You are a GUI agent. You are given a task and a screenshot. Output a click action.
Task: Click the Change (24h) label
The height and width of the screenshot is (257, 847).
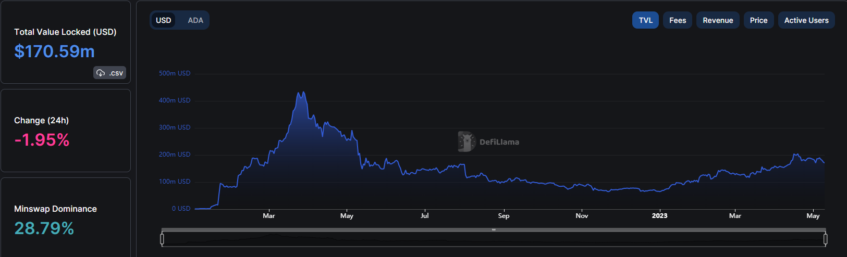pos(41,120)
